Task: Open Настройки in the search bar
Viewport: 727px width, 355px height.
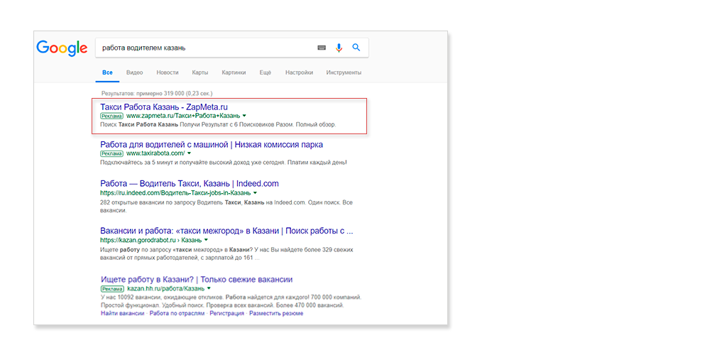Action: click(299, 72)
